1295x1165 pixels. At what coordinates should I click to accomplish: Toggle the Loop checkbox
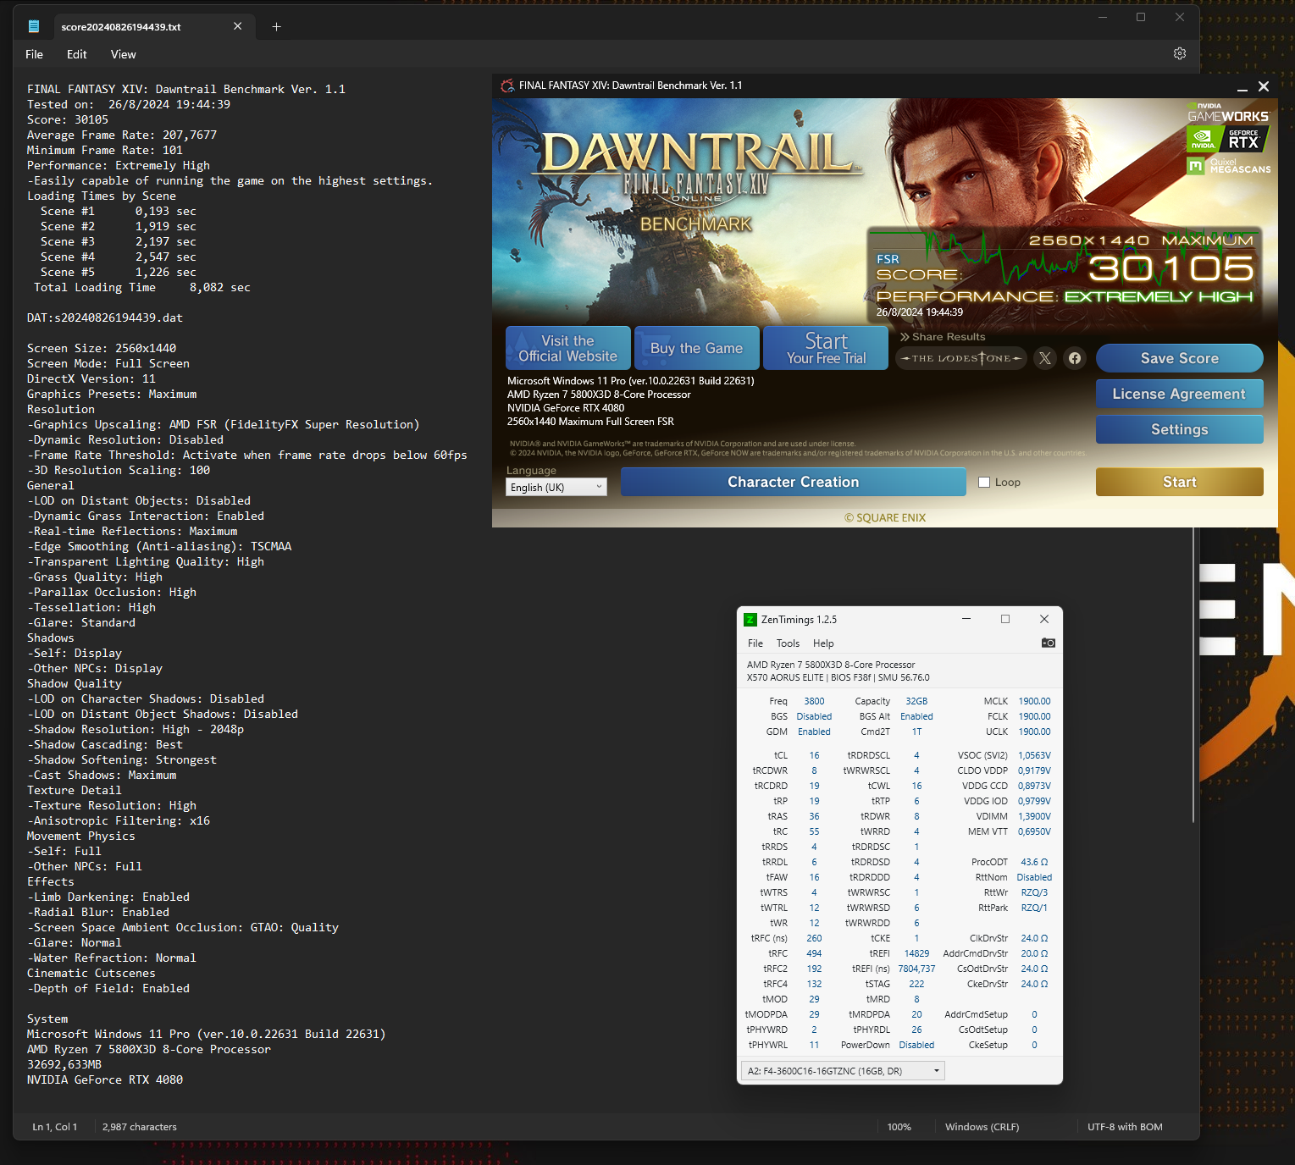[x=984, y=482]
